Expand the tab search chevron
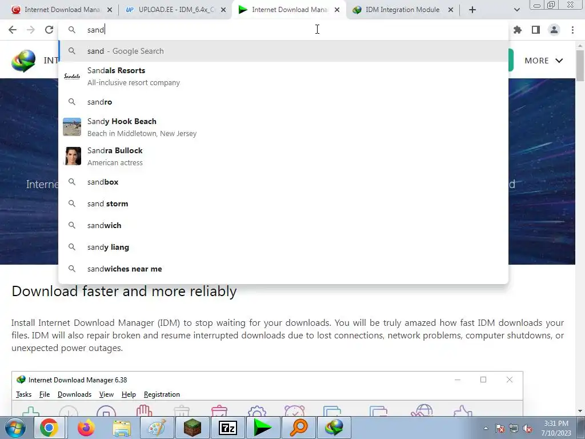 [516, 10]
